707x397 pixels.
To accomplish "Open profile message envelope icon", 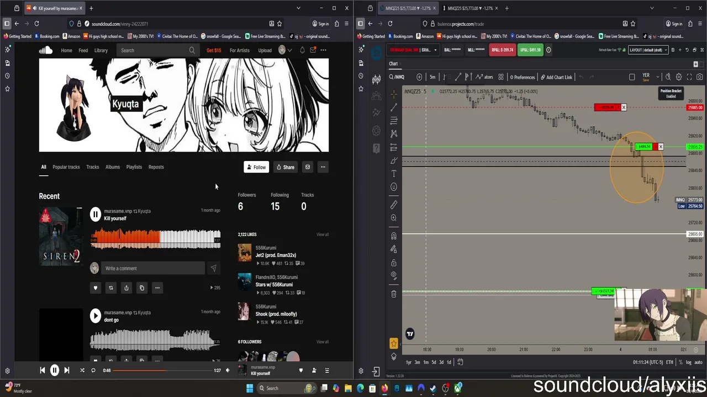I will click(x=308, y=167).
